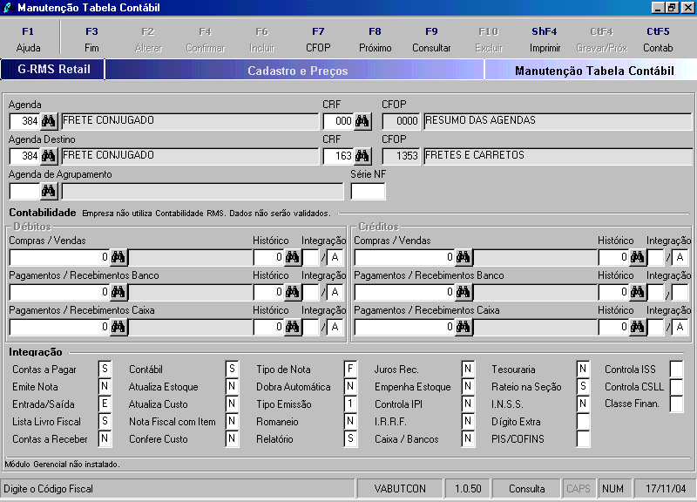Toggle the Tesouraria flag box
The width and height of the screenshot is (697, 502).
[x=583, y=369]
